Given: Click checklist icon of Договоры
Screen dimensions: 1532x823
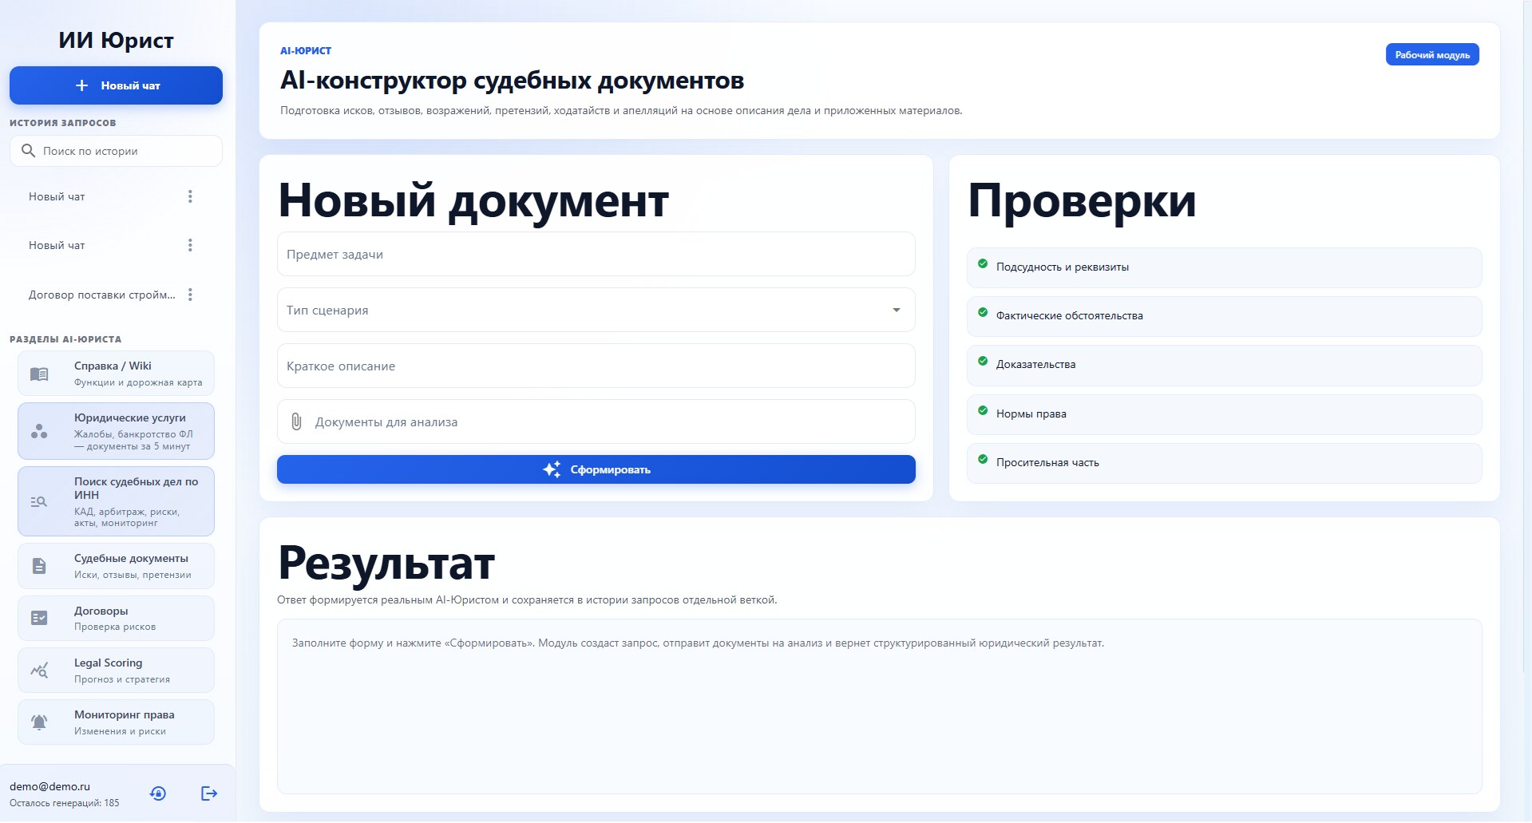Looking at the screenshot, I should [39, 618].
